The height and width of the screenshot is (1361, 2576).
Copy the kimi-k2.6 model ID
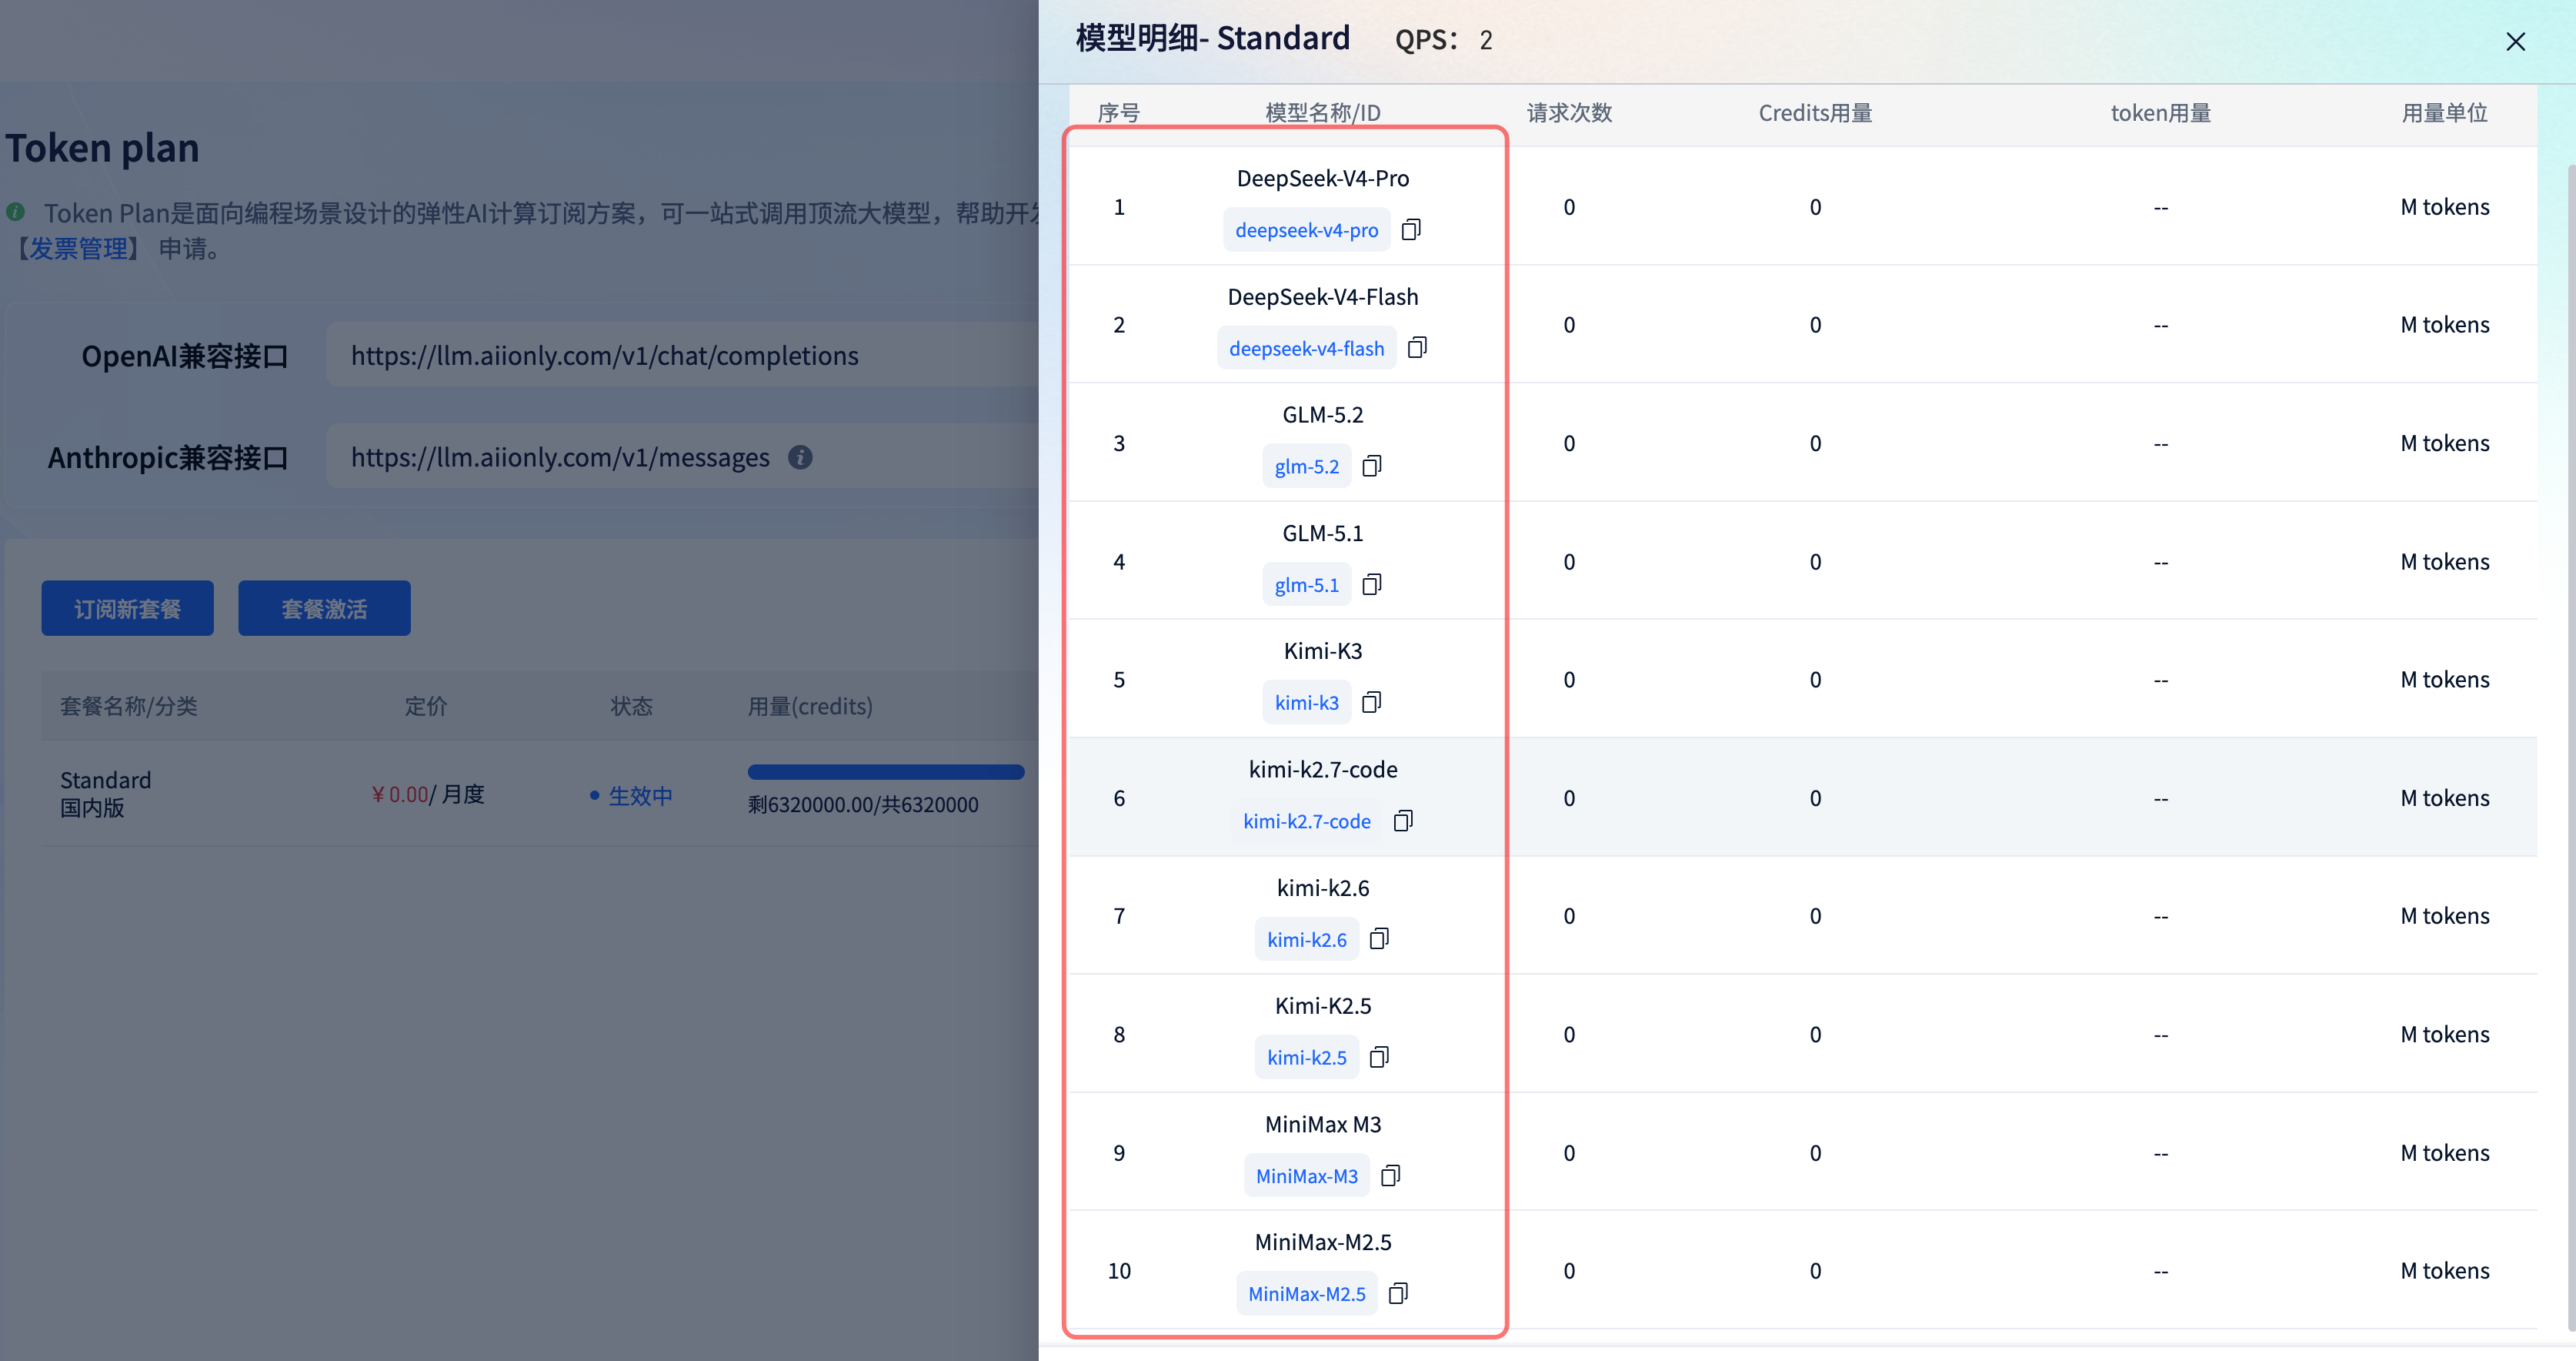click(x=1379, y=938)
